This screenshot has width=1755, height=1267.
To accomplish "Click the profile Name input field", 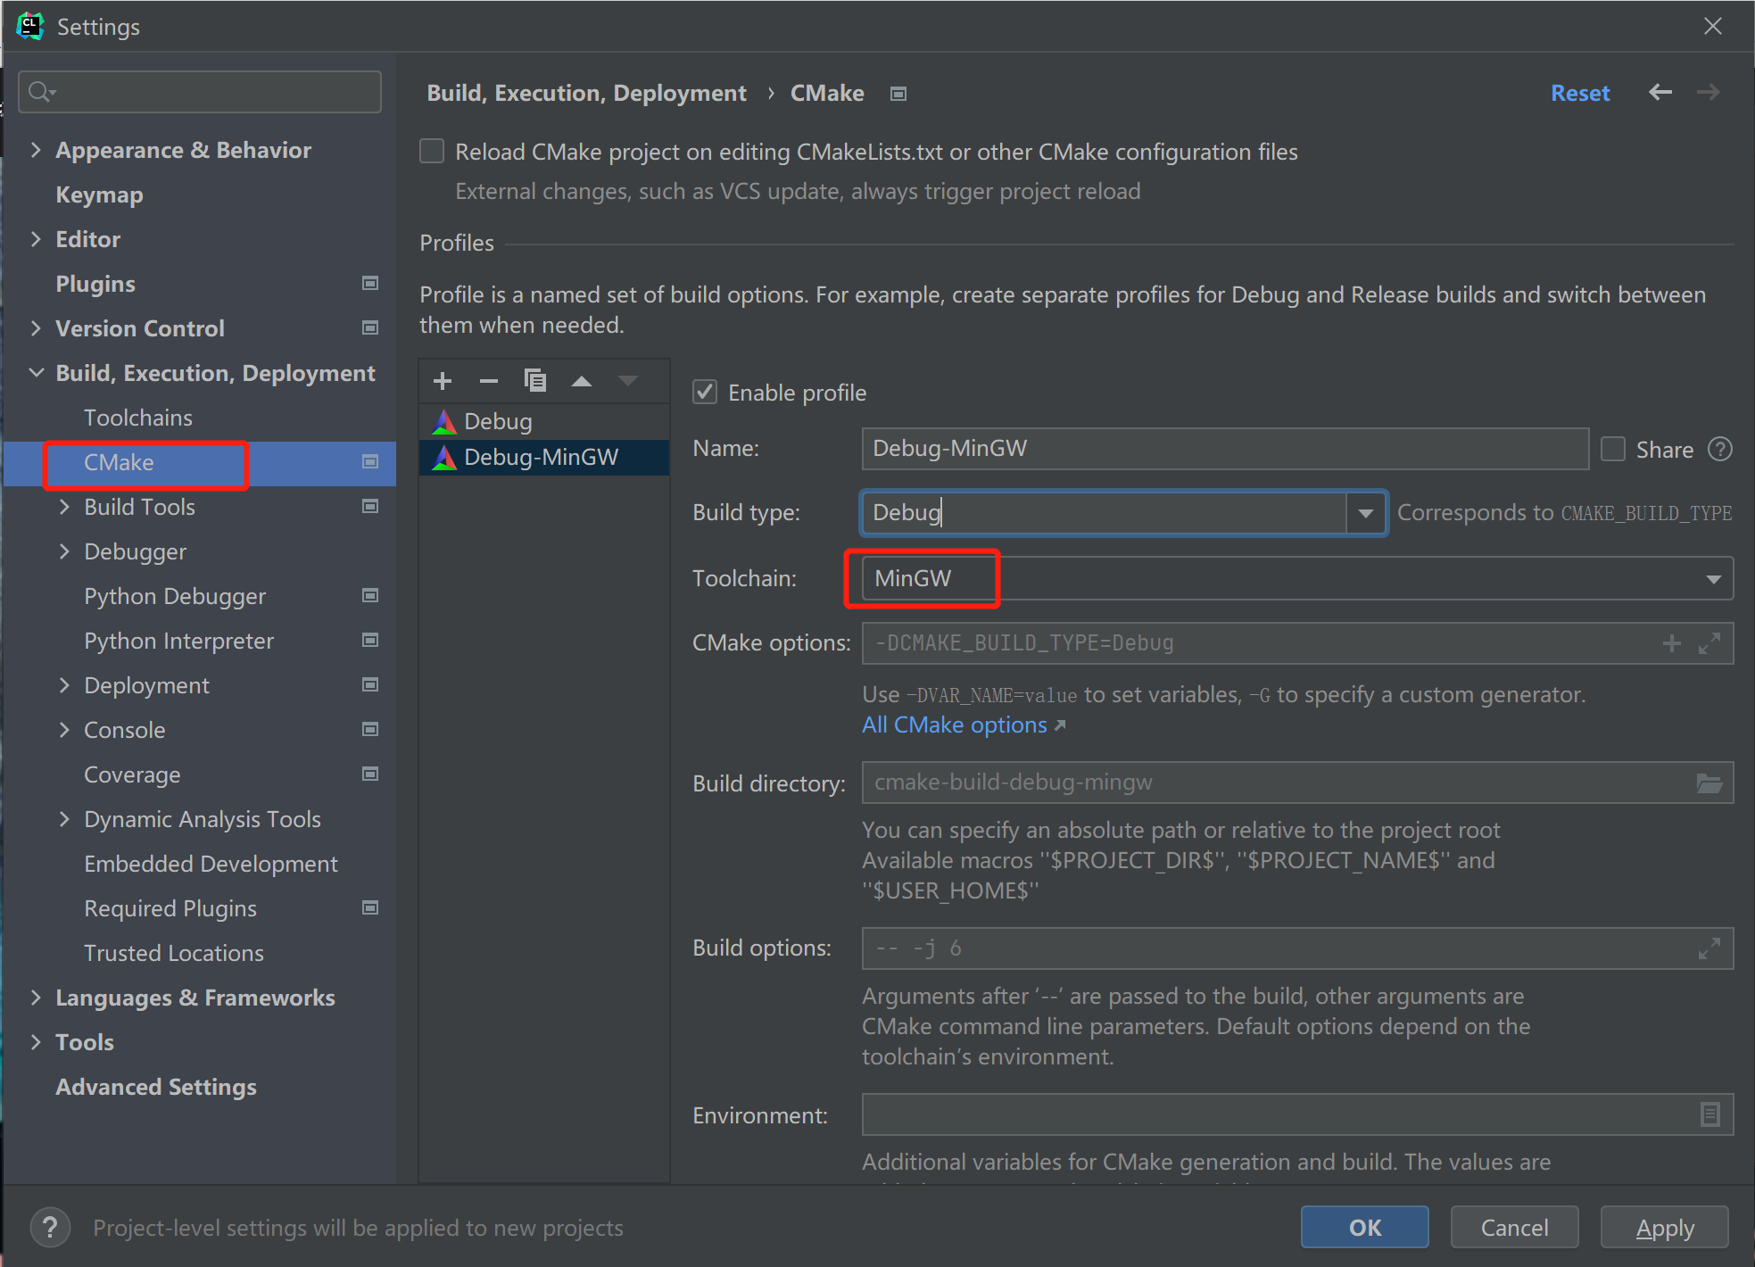I will (1225, 449).
